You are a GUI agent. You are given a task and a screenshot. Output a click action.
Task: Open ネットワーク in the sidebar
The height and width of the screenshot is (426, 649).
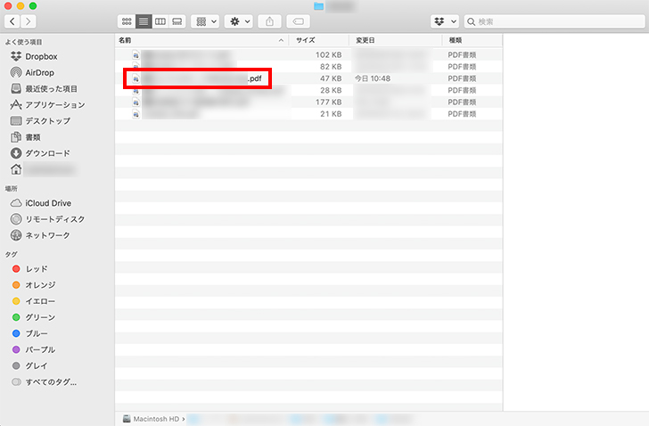pos(40,235)
